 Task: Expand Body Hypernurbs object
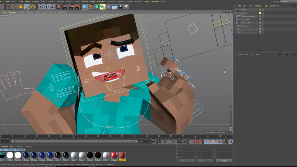[239, 33]
